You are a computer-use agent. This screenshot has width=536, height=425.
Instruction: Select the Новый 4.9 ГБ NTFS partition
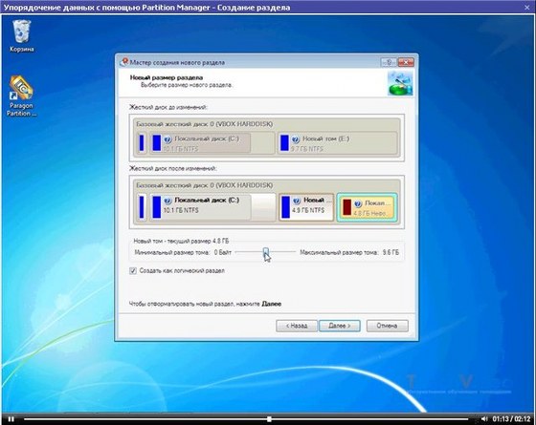tap(306, 207)
